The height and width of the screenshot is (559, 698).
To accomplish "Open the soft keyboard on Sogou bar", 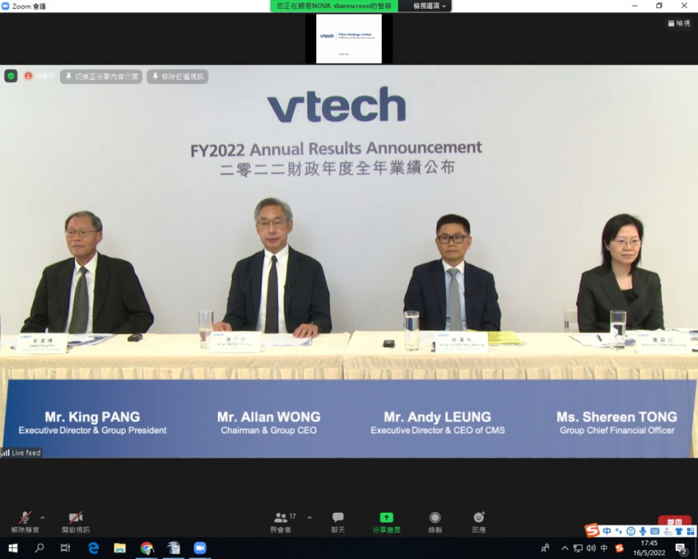I will pyautogui.click(x=655, y=531).
